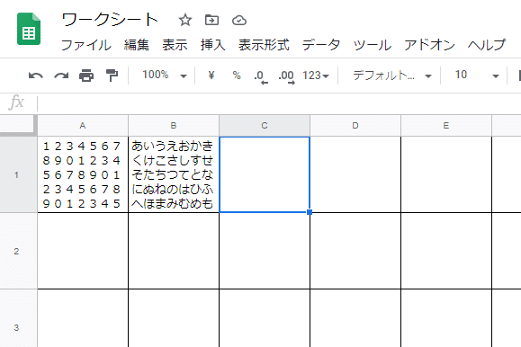Decrease decimal places

point(261,76)
